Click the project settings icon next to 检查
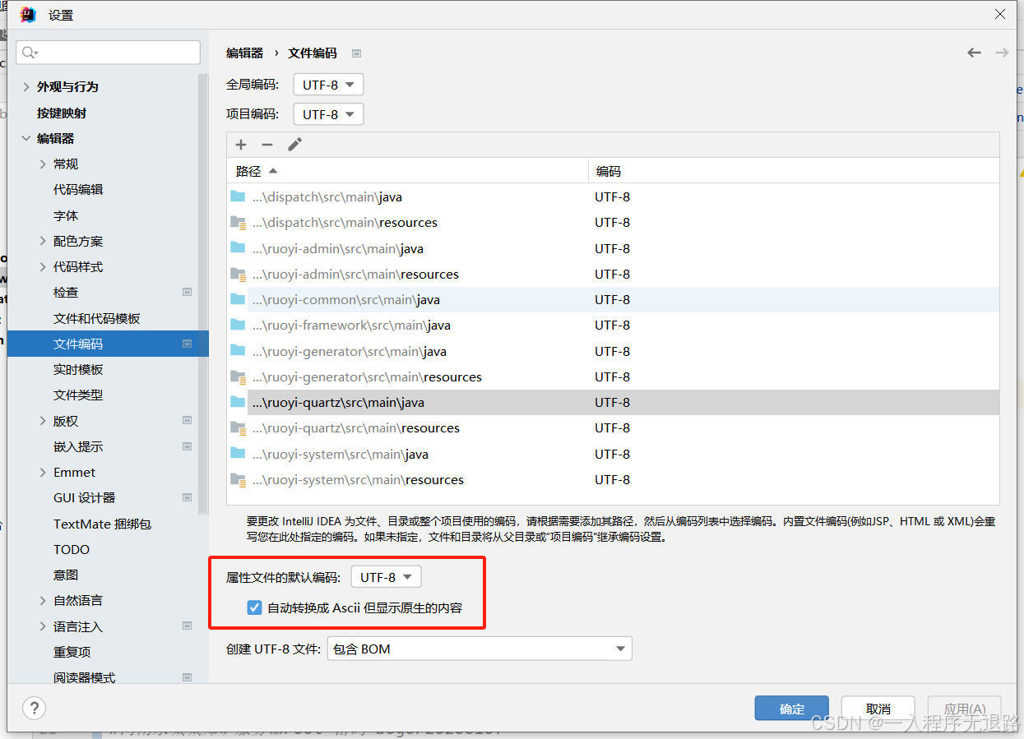 pos(187,292)
